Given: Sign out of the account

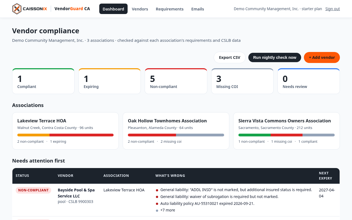Looking at the screenshot, I should (332, 9).
